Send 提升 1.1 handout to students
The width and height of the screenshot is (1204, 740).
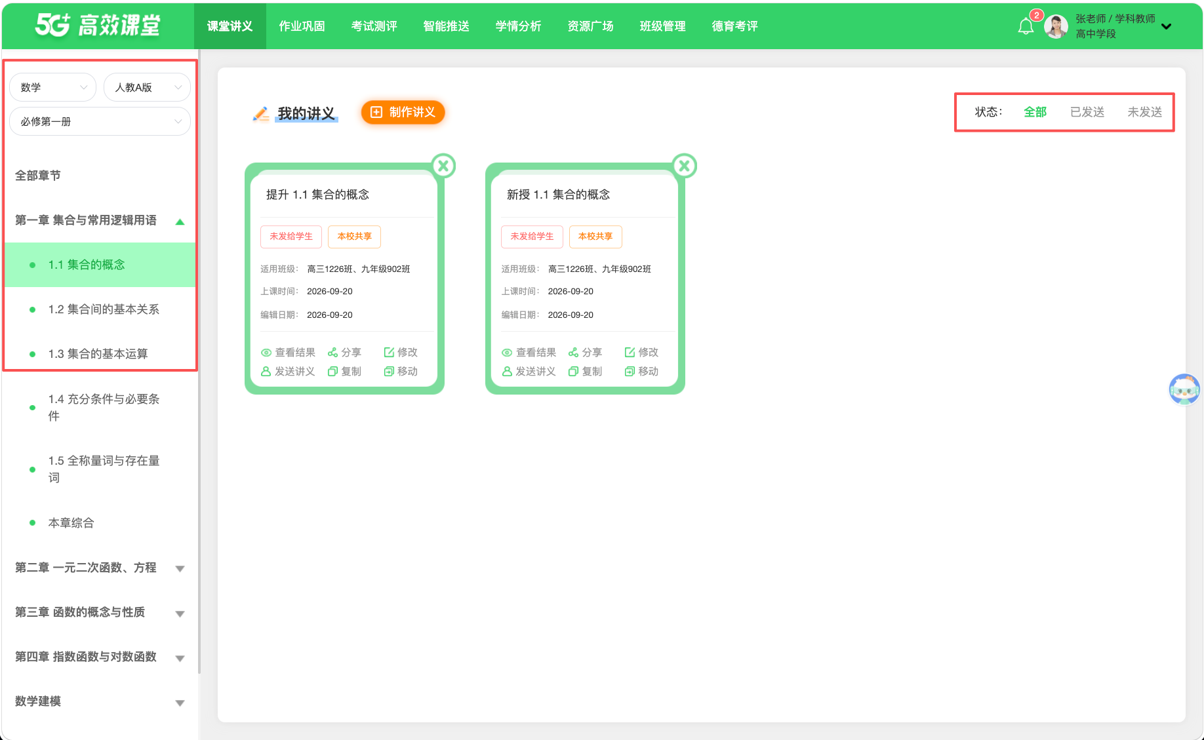coord(288,372)
